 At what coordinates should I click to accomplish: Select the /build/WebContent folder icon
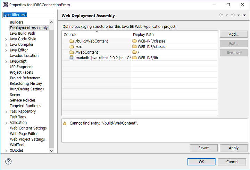(72, 41)
